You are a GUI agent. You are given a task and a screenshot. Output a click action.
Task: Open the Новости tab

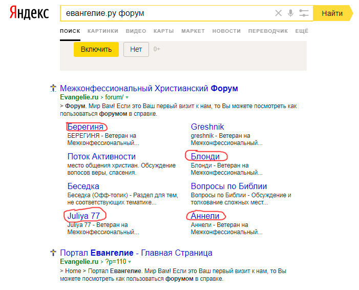pyautogui.click(x=226, y=31)
